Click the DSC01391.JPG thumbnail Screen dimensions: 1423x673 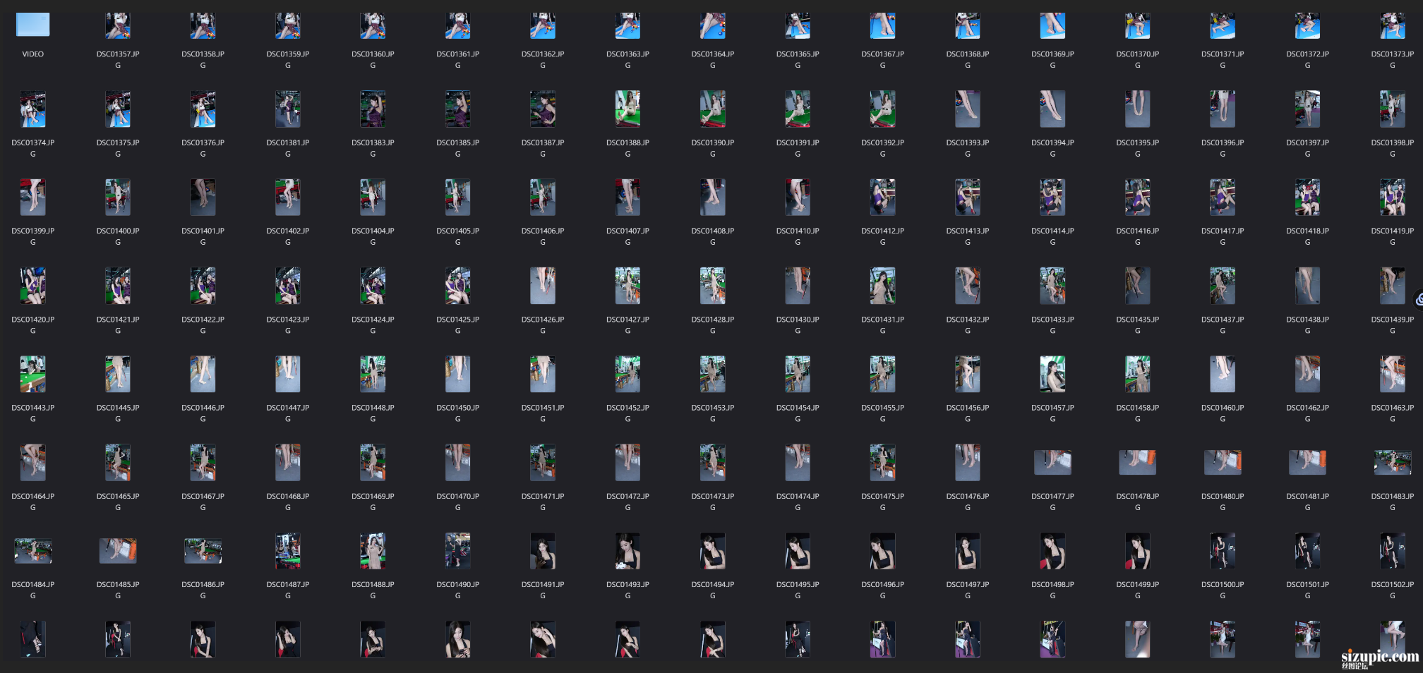click(798, 109)
